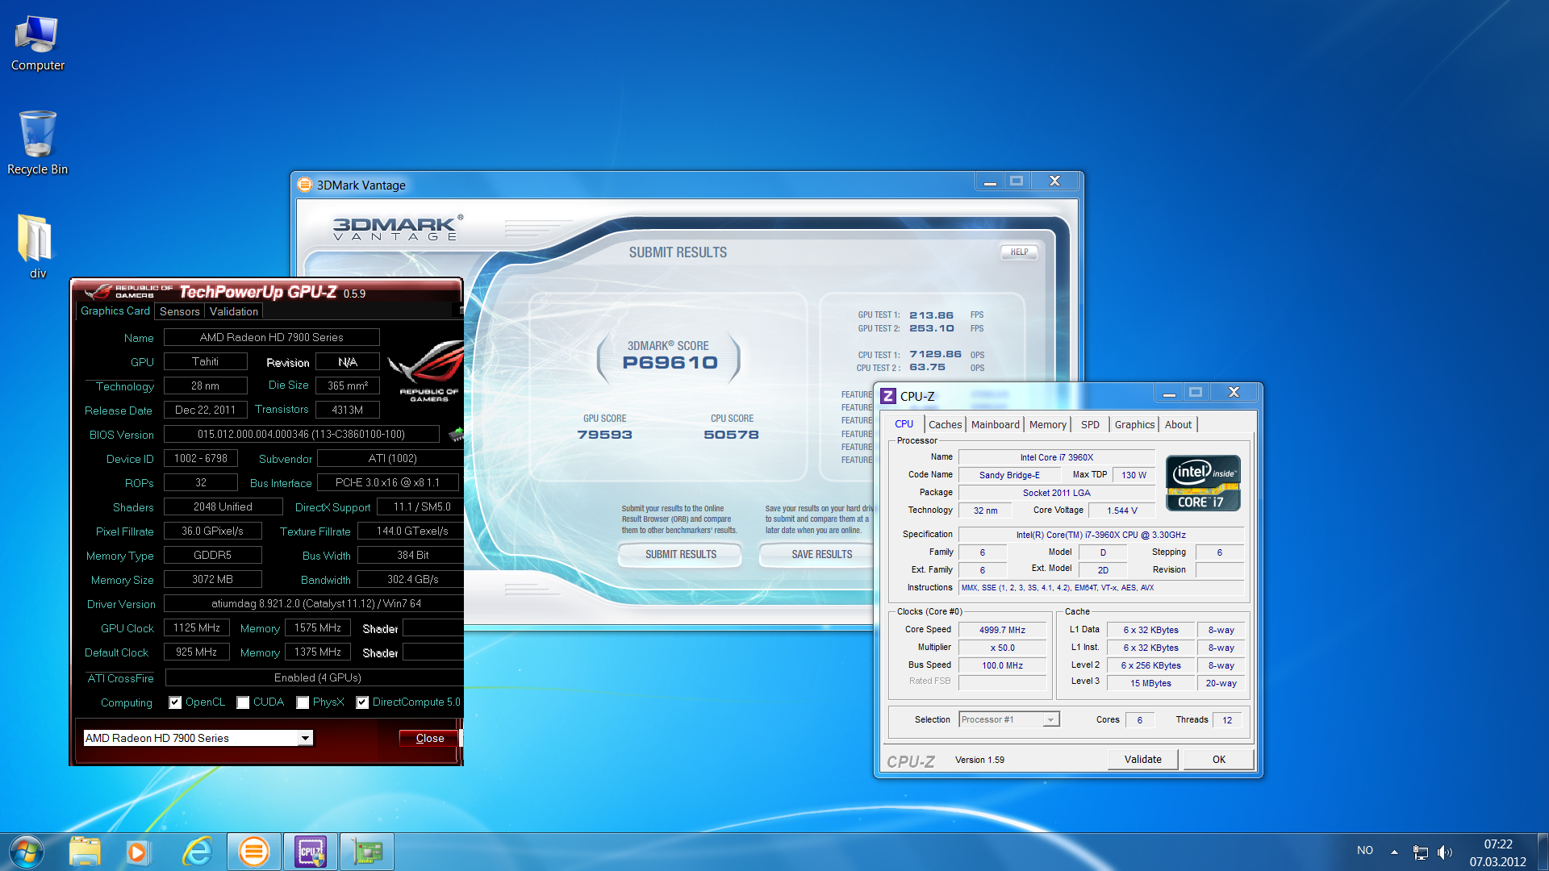Switch to the Sensors tab in GPU-Z
Screen dimensions: 1549x871
(x=179, y=311)
